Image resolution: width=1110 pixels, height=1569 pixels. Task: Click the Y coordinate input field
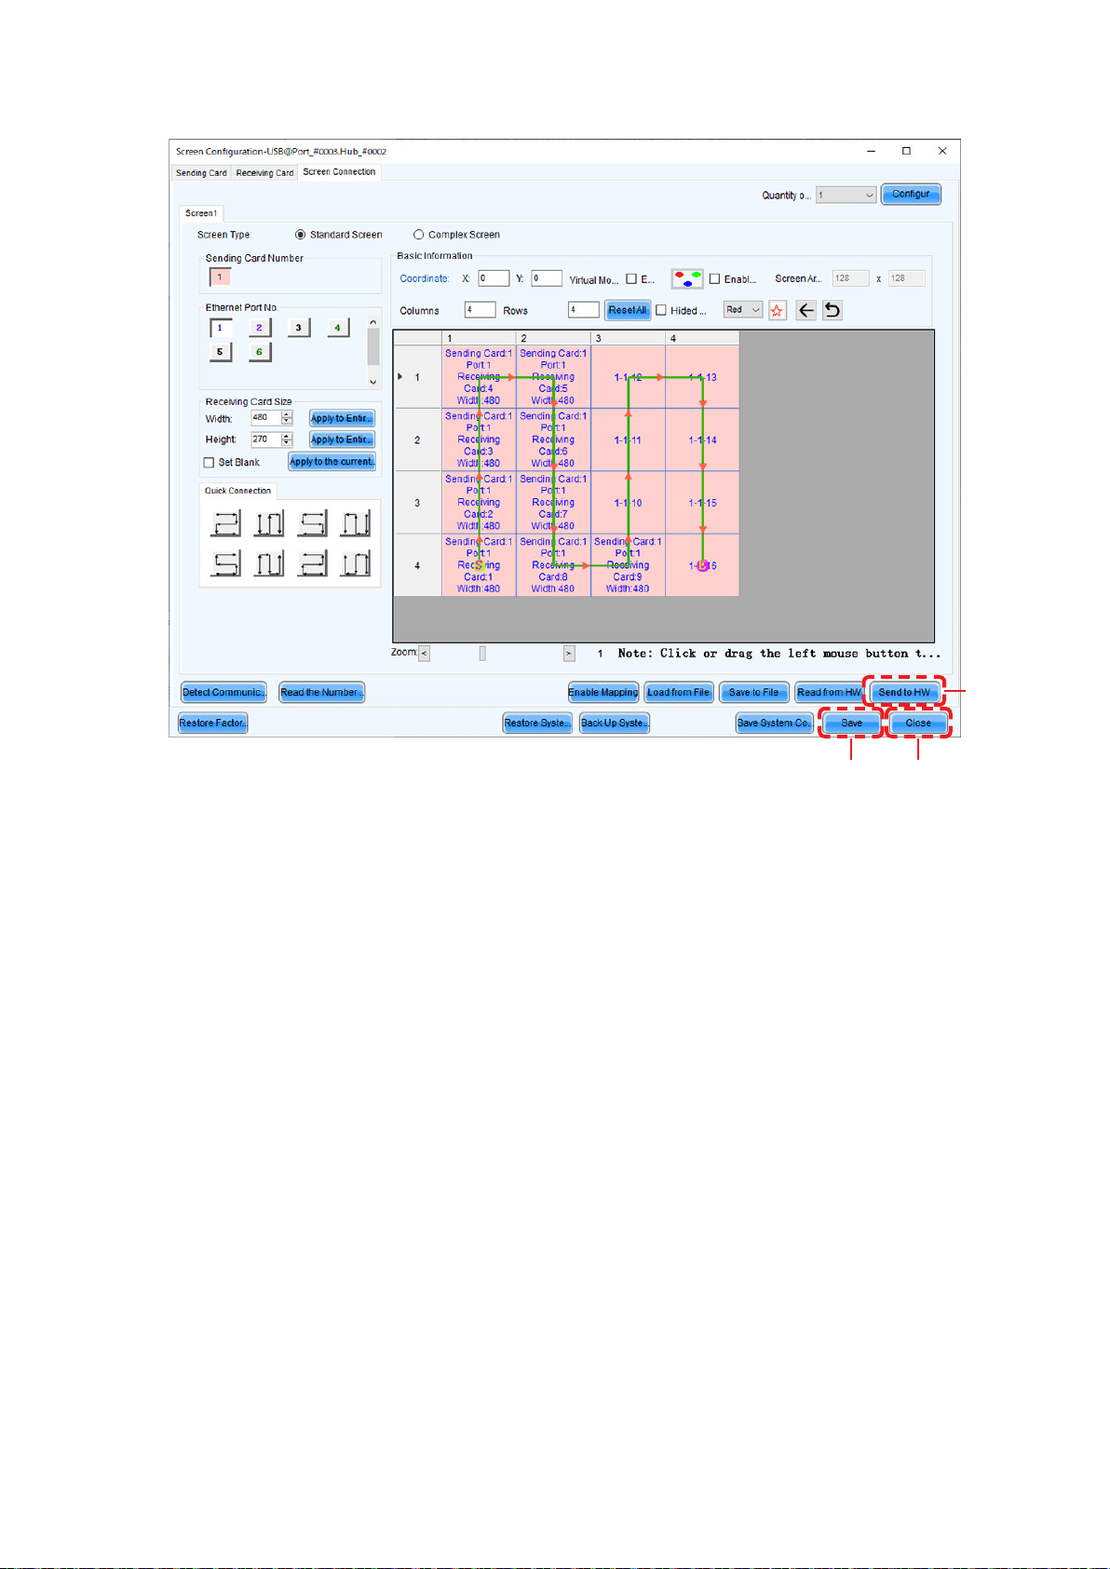(x=547, y=278)
